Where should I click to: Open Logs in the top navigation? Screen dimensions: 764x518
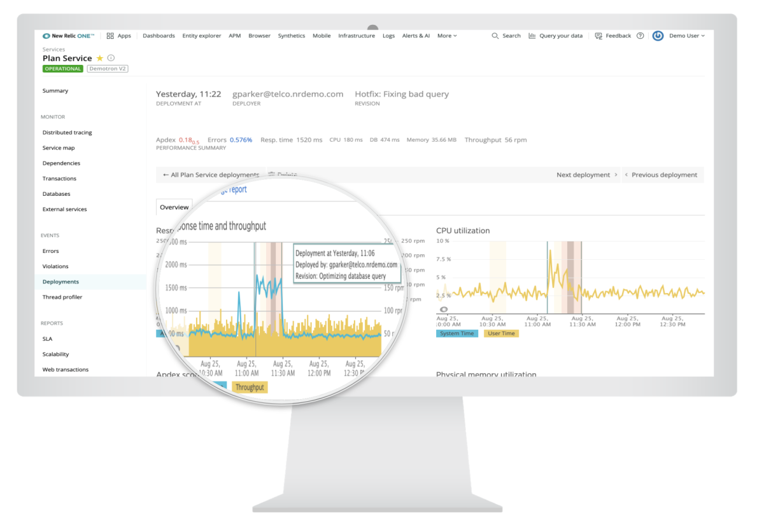pyautogui.click(x=388, y=36)
